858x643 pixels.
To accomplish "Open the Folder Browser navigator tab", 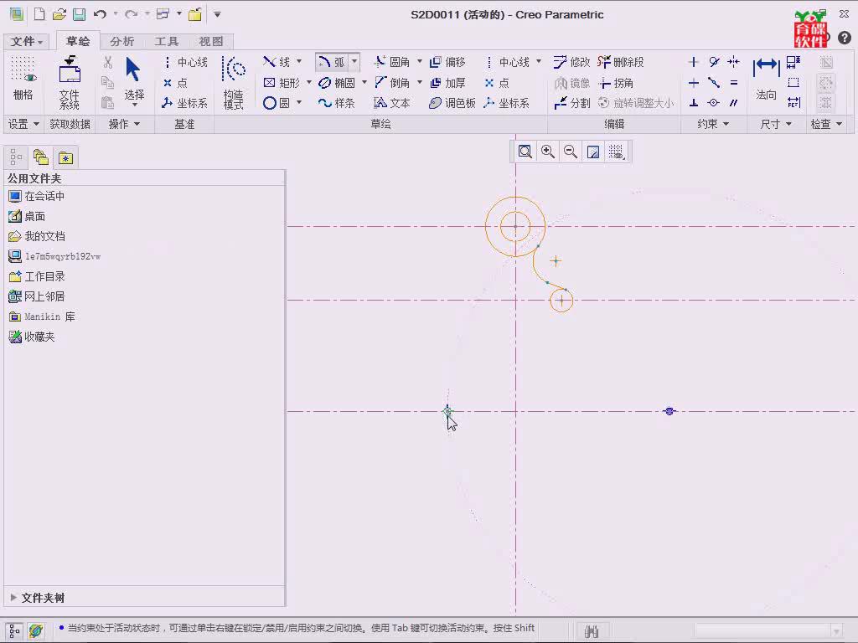I will (41, 157).
